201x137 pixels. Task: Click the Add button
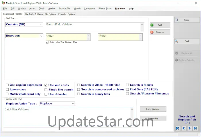(160, 25)
